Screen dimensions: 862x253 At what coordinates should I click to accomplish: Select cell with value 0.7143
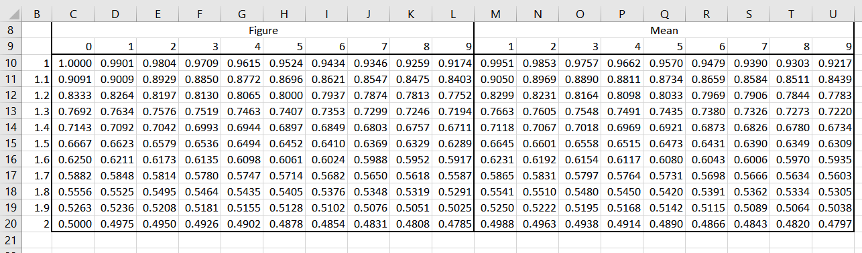click(x=72, y=128)
